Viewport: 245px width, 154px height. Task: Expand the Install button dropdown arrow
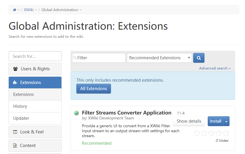[x=226, y=121]
